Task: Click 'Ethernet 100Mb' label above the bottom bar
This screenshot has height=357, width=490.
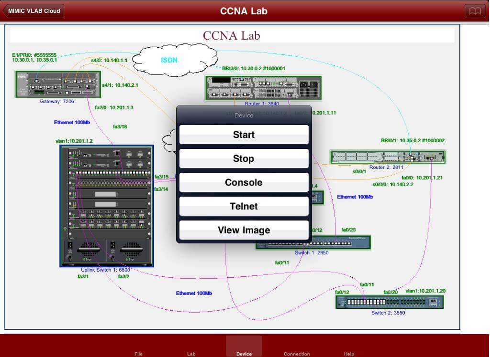Action: pyautogui.click(x=194, y=293)
